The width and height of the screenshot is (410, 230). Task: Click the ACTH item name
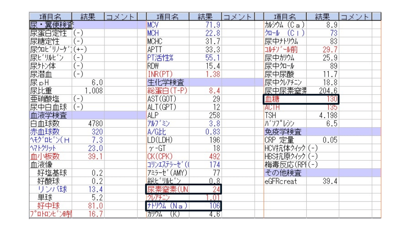click(x=272, y=107)
